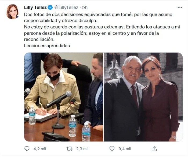Open the right photo with the fountain
188x157 pixels.
pyautogui.click(x=143, y=97)
